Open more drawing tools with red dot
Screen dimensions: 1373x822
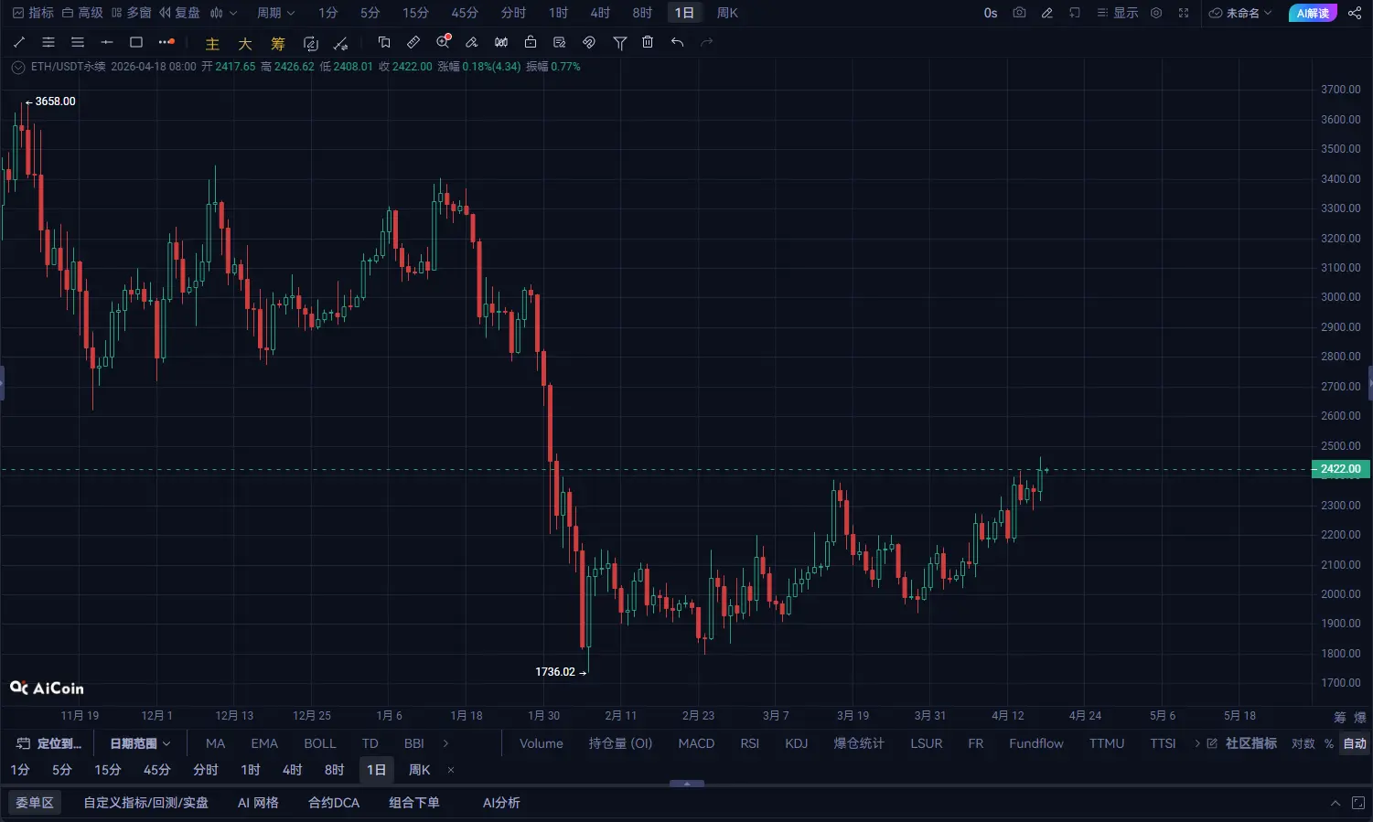[x=166, y=42]
